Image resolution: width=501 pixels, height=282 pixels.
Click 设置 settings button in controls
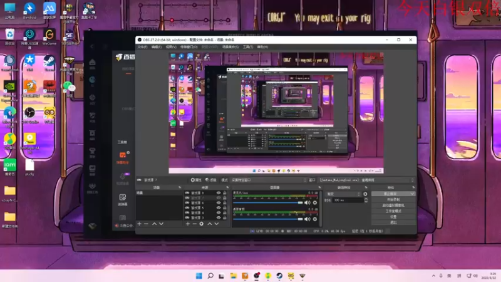(393, 217)
